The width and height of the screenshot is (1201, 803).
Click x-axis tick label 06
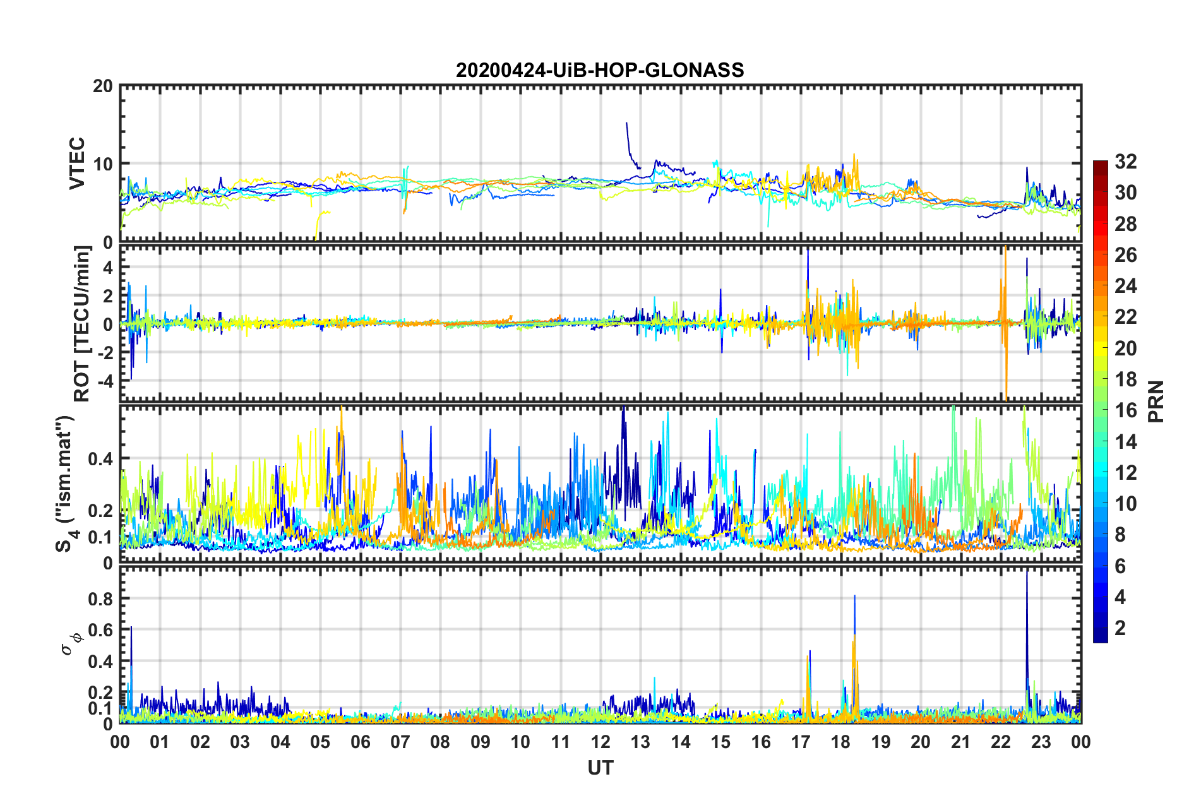(360, 742)
